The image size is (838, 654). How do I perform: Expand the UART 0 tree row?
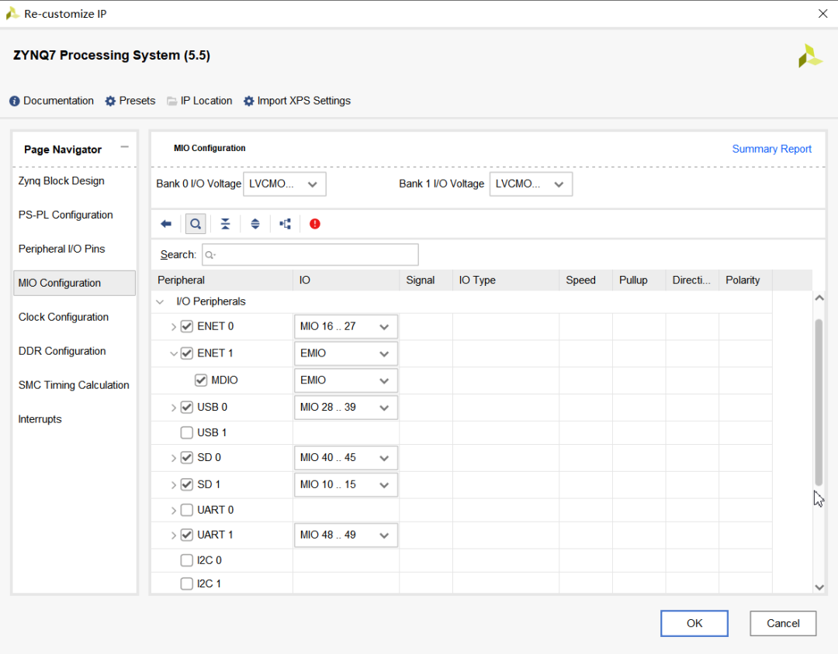pyautogui.click(x=173, y=511)
